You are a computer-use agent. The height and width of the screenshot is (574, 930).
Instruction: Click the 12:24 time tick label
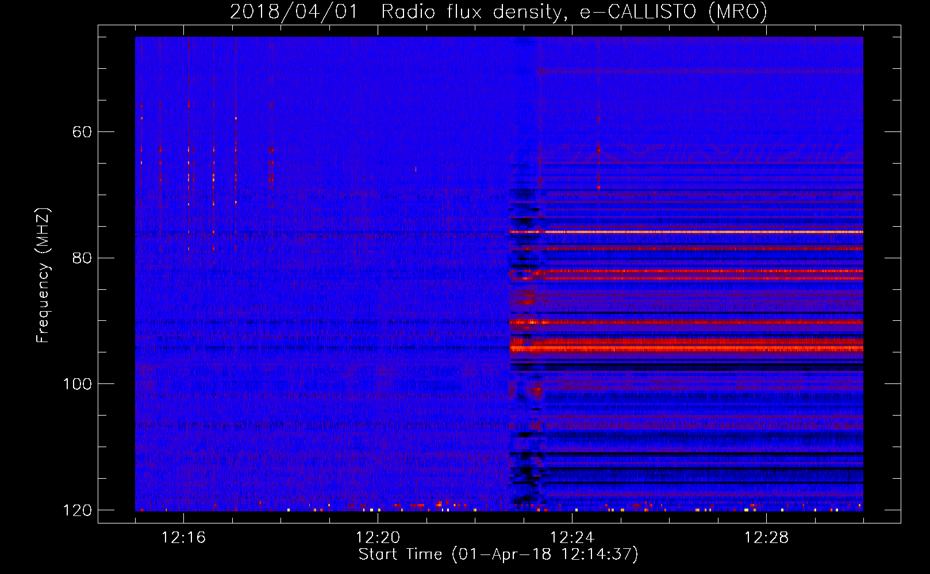tap(572, 538)
